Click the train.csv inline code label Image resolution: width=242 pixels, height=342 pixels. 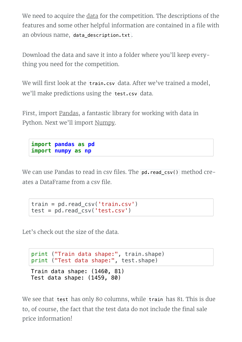[x=102, y=83]
